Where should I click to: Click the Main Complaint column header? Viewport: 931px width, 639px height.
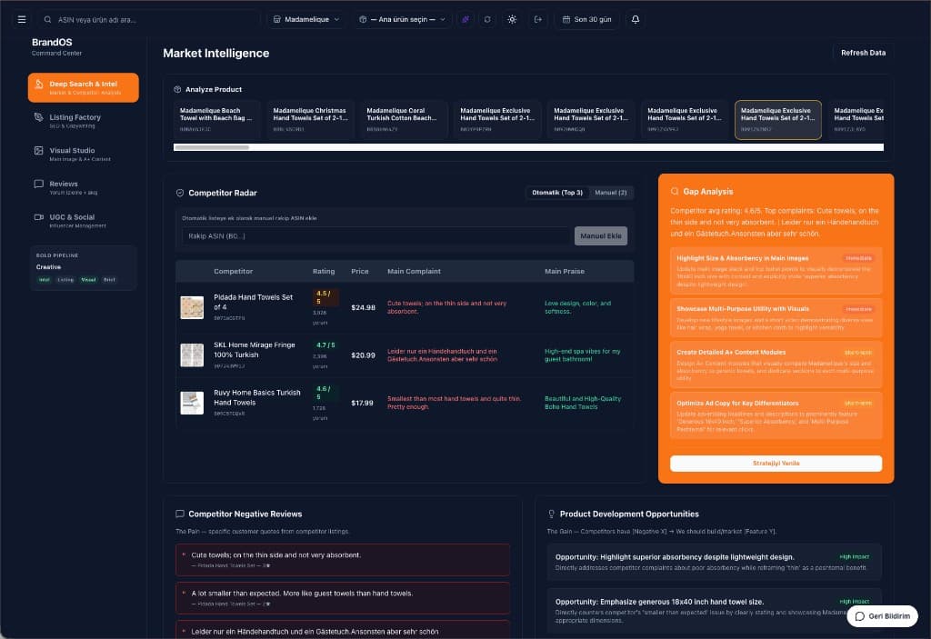tap(414, 272)
